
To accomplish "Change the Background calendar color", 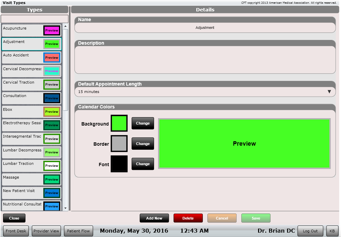I will click(143, 123).
